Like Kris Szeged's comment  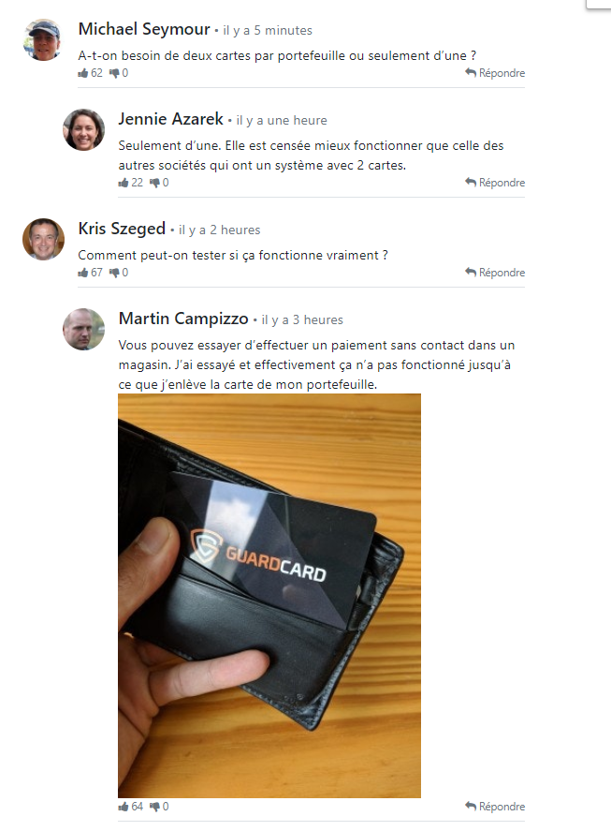coord(82,273)
